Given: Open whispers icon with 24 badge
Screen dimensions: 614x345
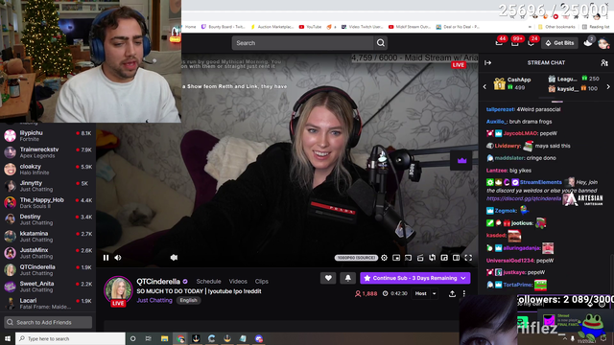Looking at the screenshot, I should [531, 42].
